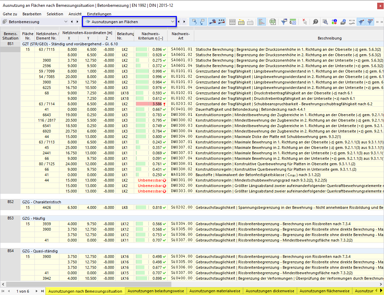Toggle the result diagram visibility eye icon
Image resolution: width=384 pixels, height=295 pixels.
pos(213,22)
